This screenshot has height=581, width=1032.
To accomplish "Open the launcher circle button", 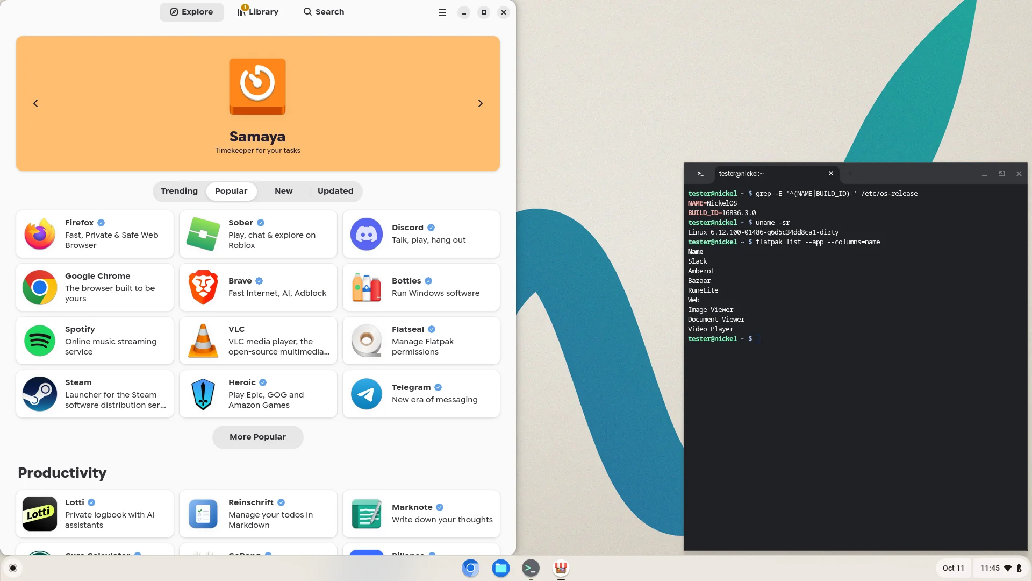I will [13, 568].
